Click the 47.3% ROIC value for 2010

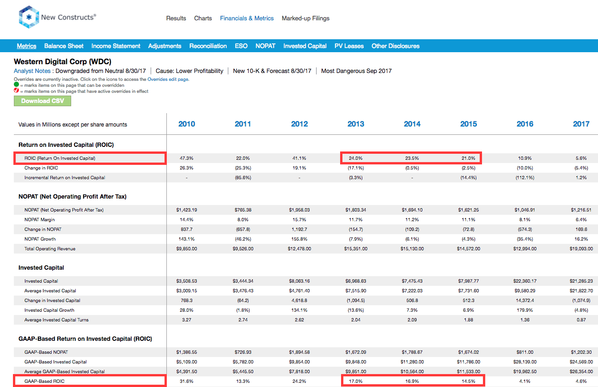tap(187, 158)
